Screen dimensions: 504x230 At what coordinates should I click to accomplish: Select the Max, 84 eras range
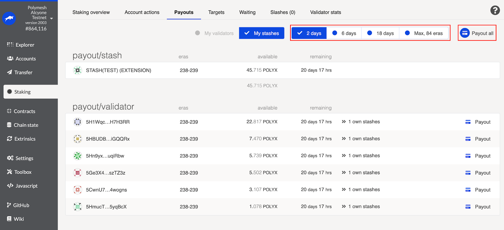(x=424, y=33)
